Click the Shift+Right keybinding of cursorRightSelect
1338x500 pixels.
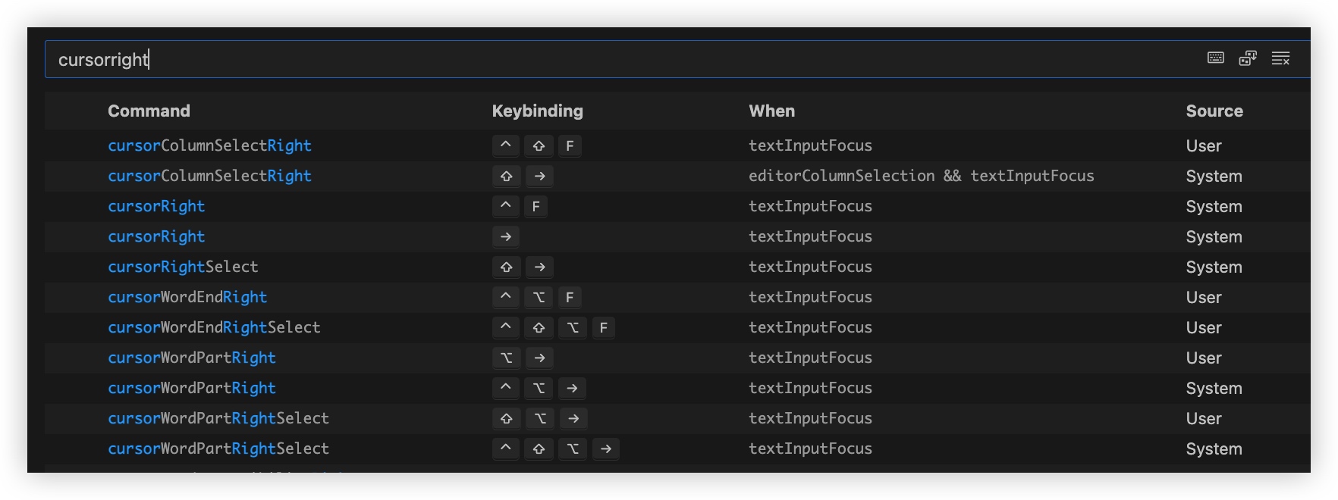pyautogui.click(x=523, y=267)
